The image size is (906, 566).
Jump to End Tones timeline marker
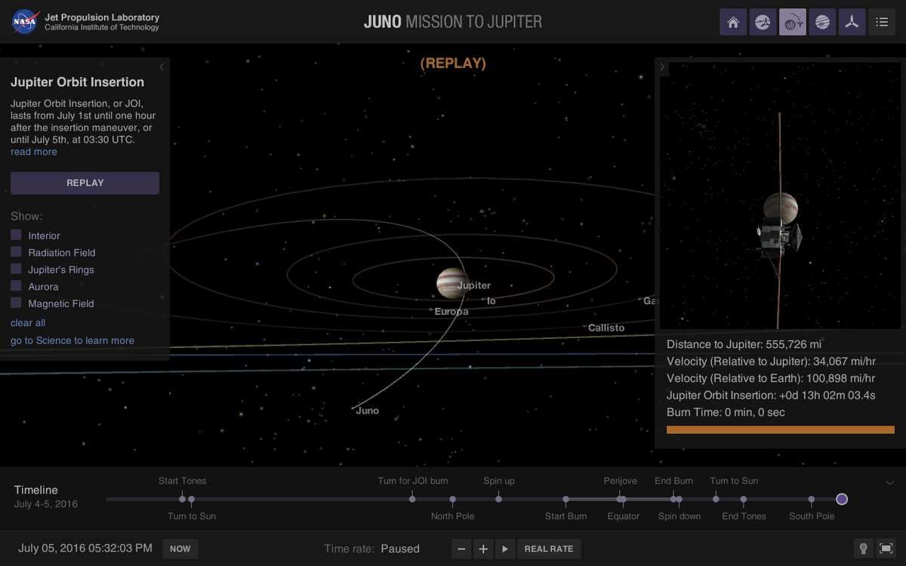click(744, 499)
